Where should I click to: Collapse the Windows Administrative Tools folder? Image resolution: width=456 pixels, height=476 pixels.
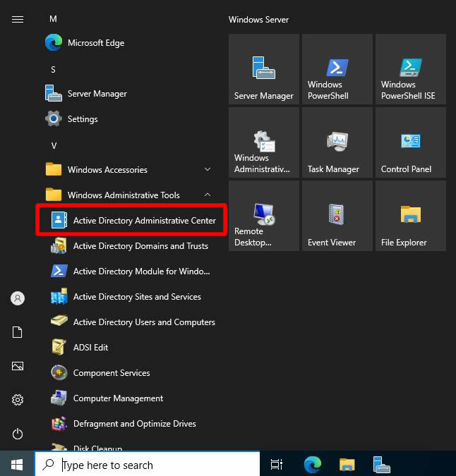point(130,195)
